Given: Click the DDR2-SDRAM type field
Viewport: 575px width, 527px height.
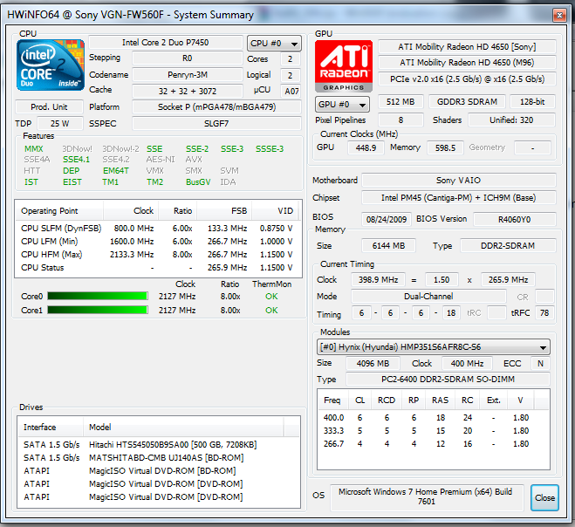Looking at the screenshot, I should pos(508,246).
